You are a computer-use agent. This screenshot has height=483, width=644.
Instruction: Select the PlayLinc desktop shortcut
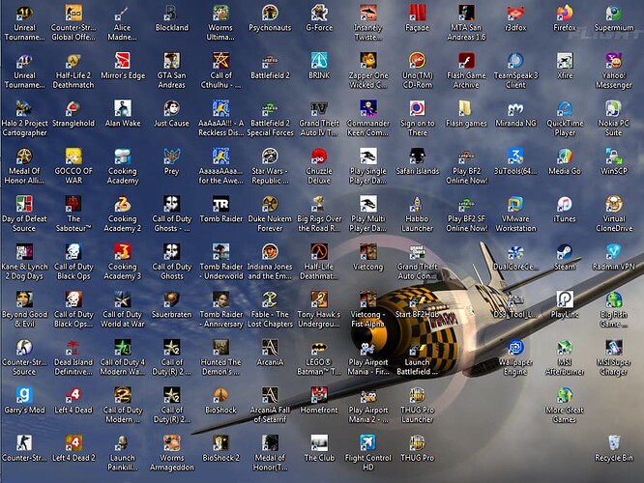click(565, 305)
